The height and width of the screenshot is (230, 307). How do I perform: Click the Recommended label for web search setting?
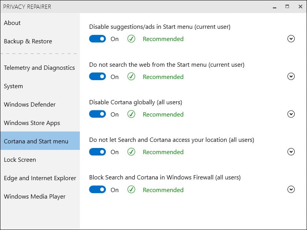(x=163, y=77)
